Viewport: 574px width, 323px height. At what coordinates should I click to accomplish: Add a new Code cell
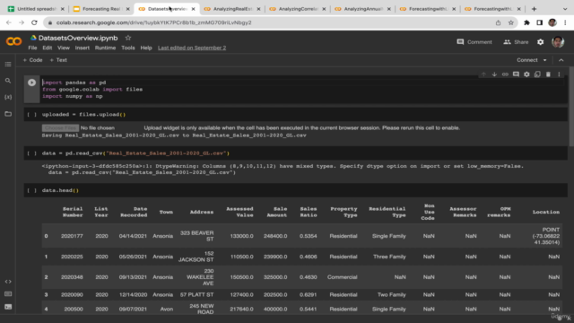[32, 60]
